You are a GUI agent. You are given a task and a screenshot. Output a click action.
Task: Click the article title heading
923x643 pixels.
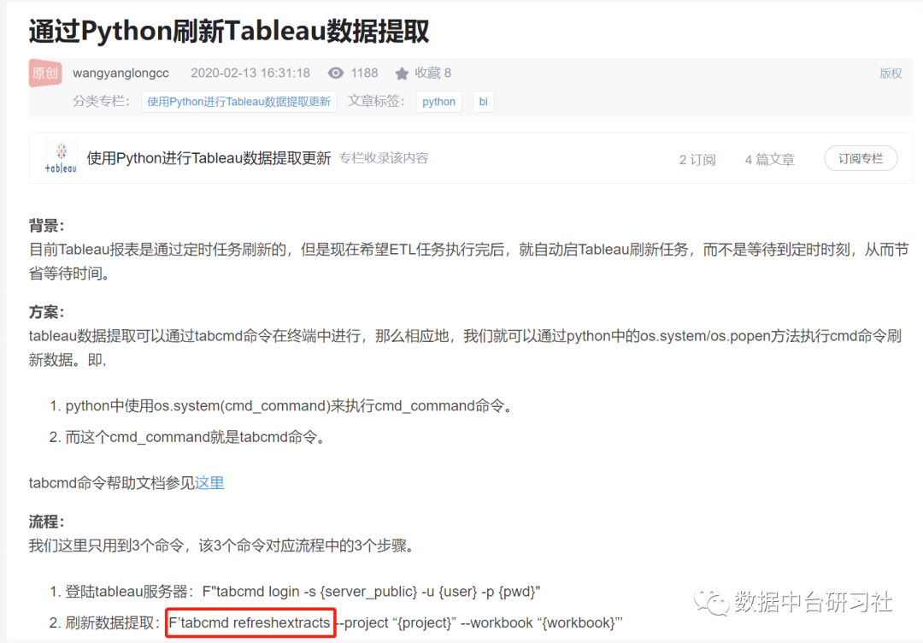(229, 31)
